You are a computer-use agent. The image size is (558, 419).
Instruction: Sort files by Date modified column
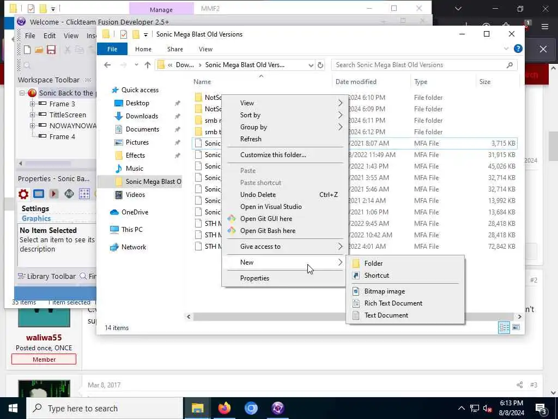[371, 82]
